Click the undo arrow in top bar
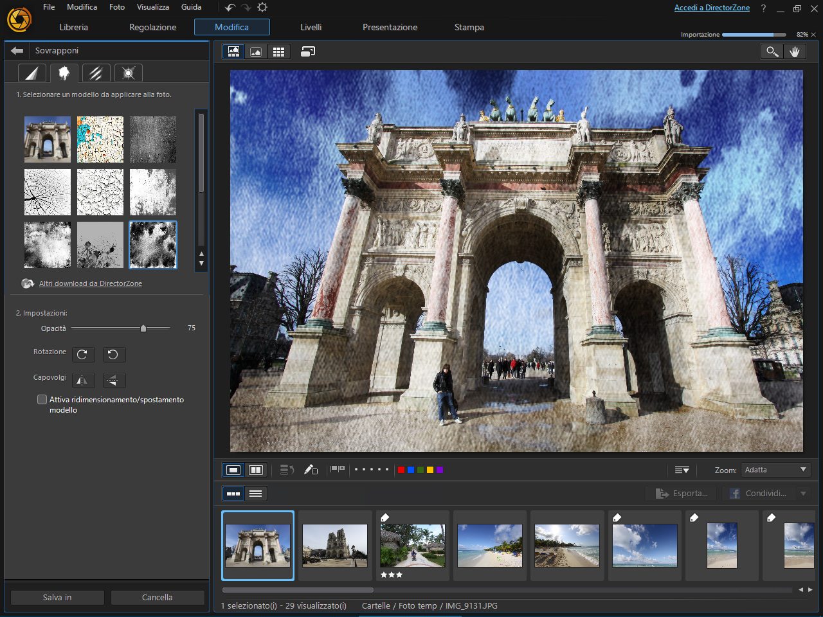 coord(230,8)
